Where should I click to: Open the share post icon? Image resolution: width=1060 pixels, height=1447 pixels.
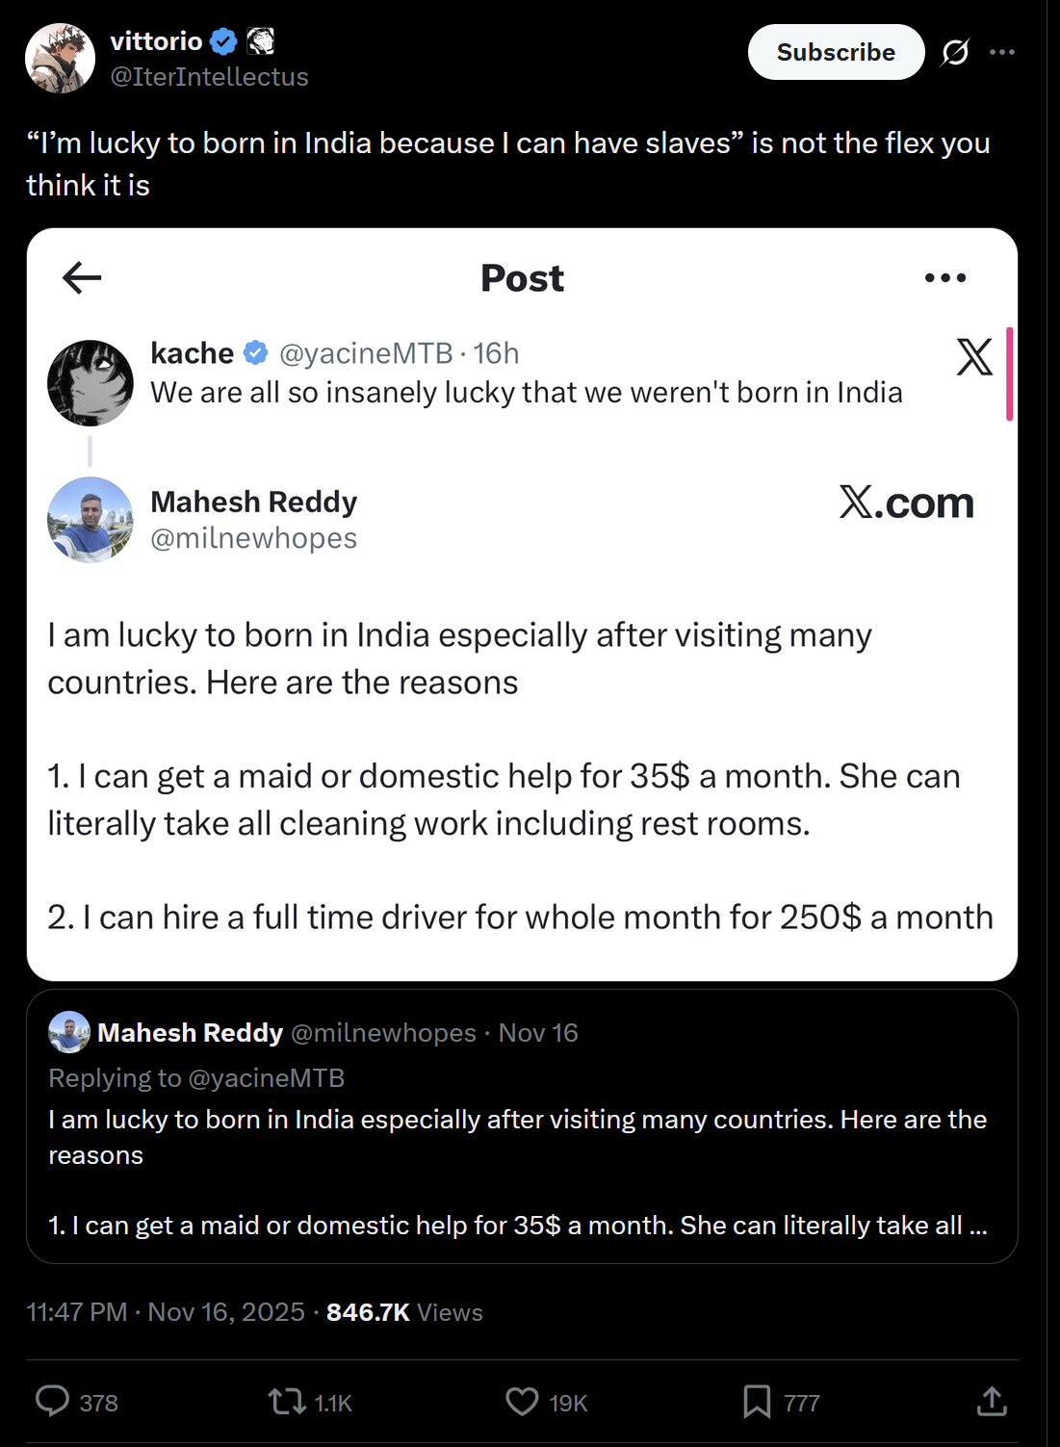pyautogui.click(x=992, y=1401)
